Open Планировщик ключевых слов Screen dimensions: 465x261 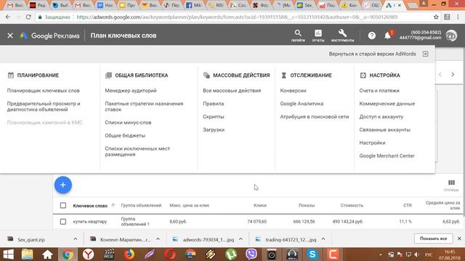click(x=44, y=91)
